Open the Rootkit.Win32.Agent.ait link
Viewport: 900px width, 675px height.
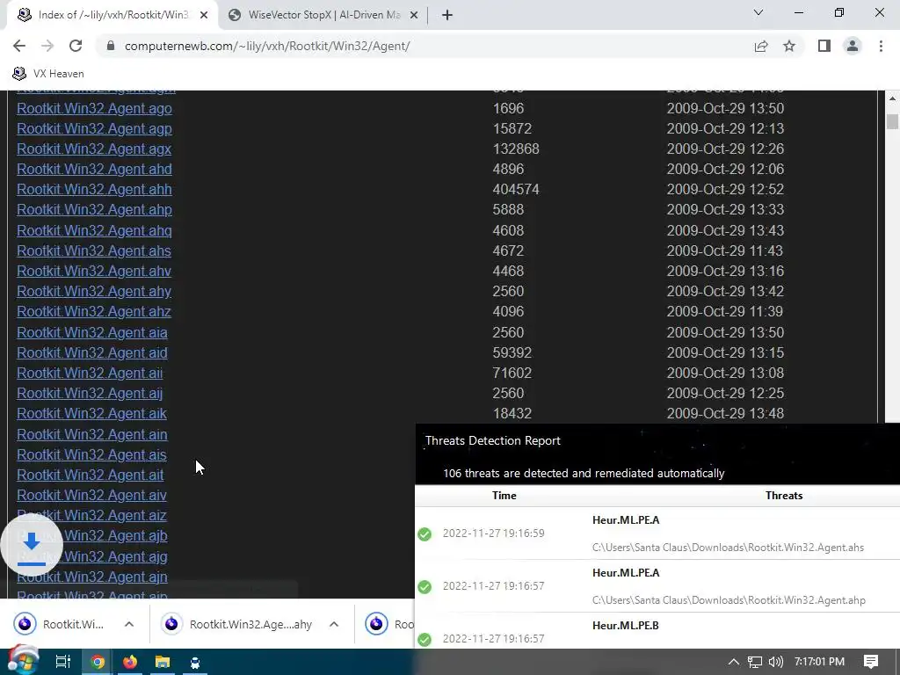click(x=91, y=475)
